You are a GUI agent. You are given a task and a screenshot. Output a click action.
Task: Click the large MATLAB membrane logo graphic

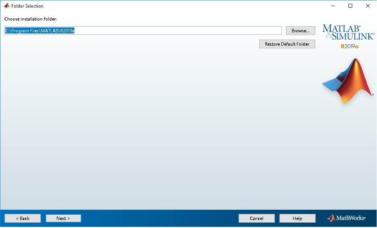tap(348, 81)
